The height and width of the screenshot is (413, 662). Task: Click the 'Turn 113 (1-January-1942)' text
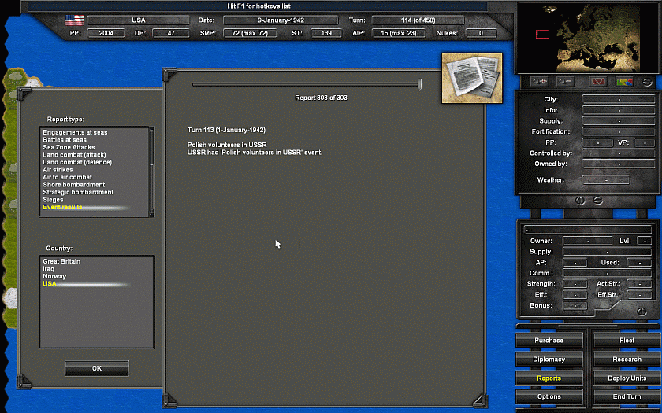[x=226, y=130]
